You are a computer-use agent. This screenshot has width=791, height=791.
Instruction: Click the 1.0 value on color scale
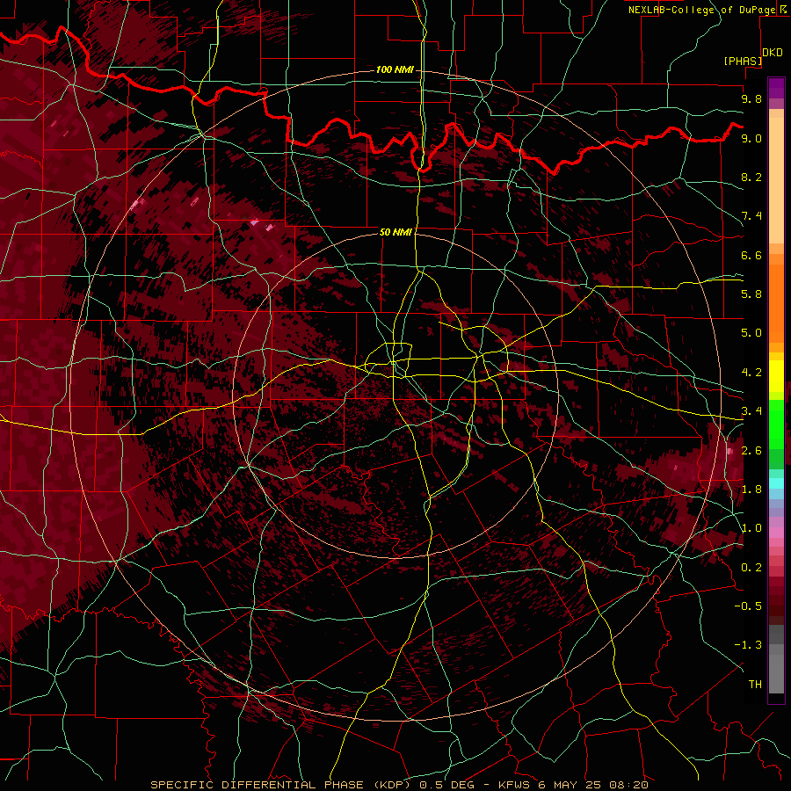point(751,528)
